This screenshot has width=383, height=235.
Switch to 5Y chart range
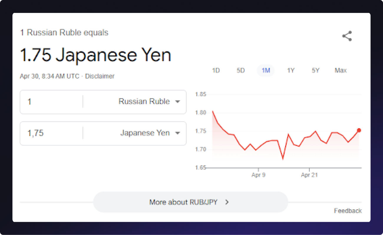pyautogui.click(x=316, y=71)
